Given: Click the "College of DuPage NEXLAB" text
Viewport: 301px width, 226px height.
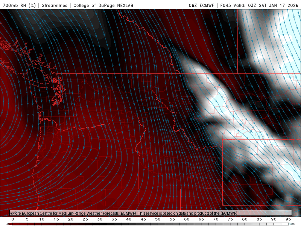Looking at the screenshot, I should (103, 5).
